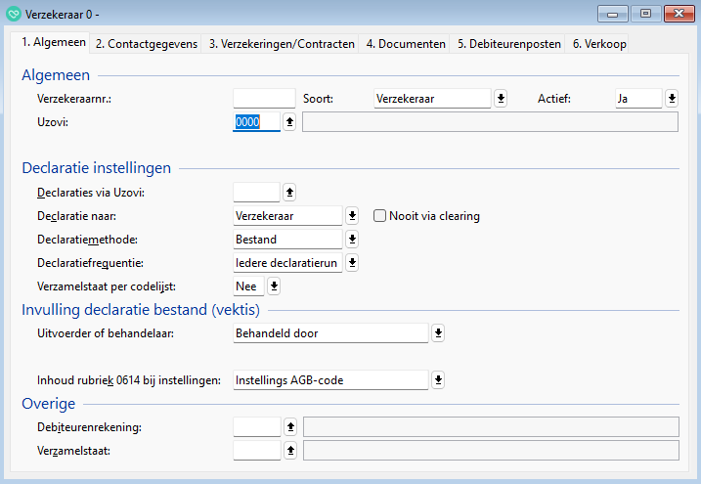
Task: Click the Behandeld door combo field
Action: click(330, 333)
